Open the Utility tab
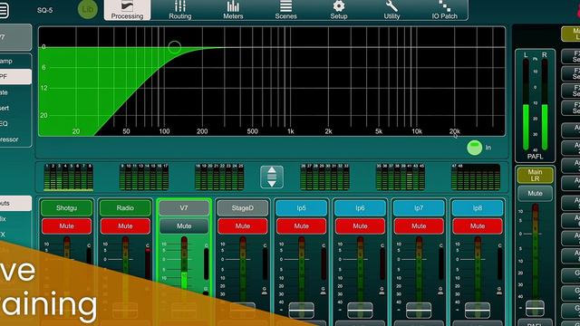This screenshot has height=326, width=580. pos(391,10)
